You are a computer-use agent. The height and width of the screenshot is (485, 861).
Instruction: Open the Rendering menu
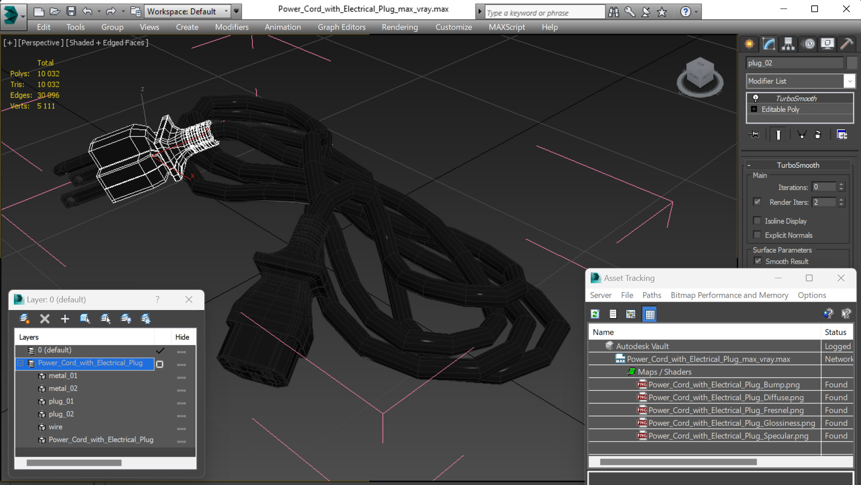[x=399, y=27]
